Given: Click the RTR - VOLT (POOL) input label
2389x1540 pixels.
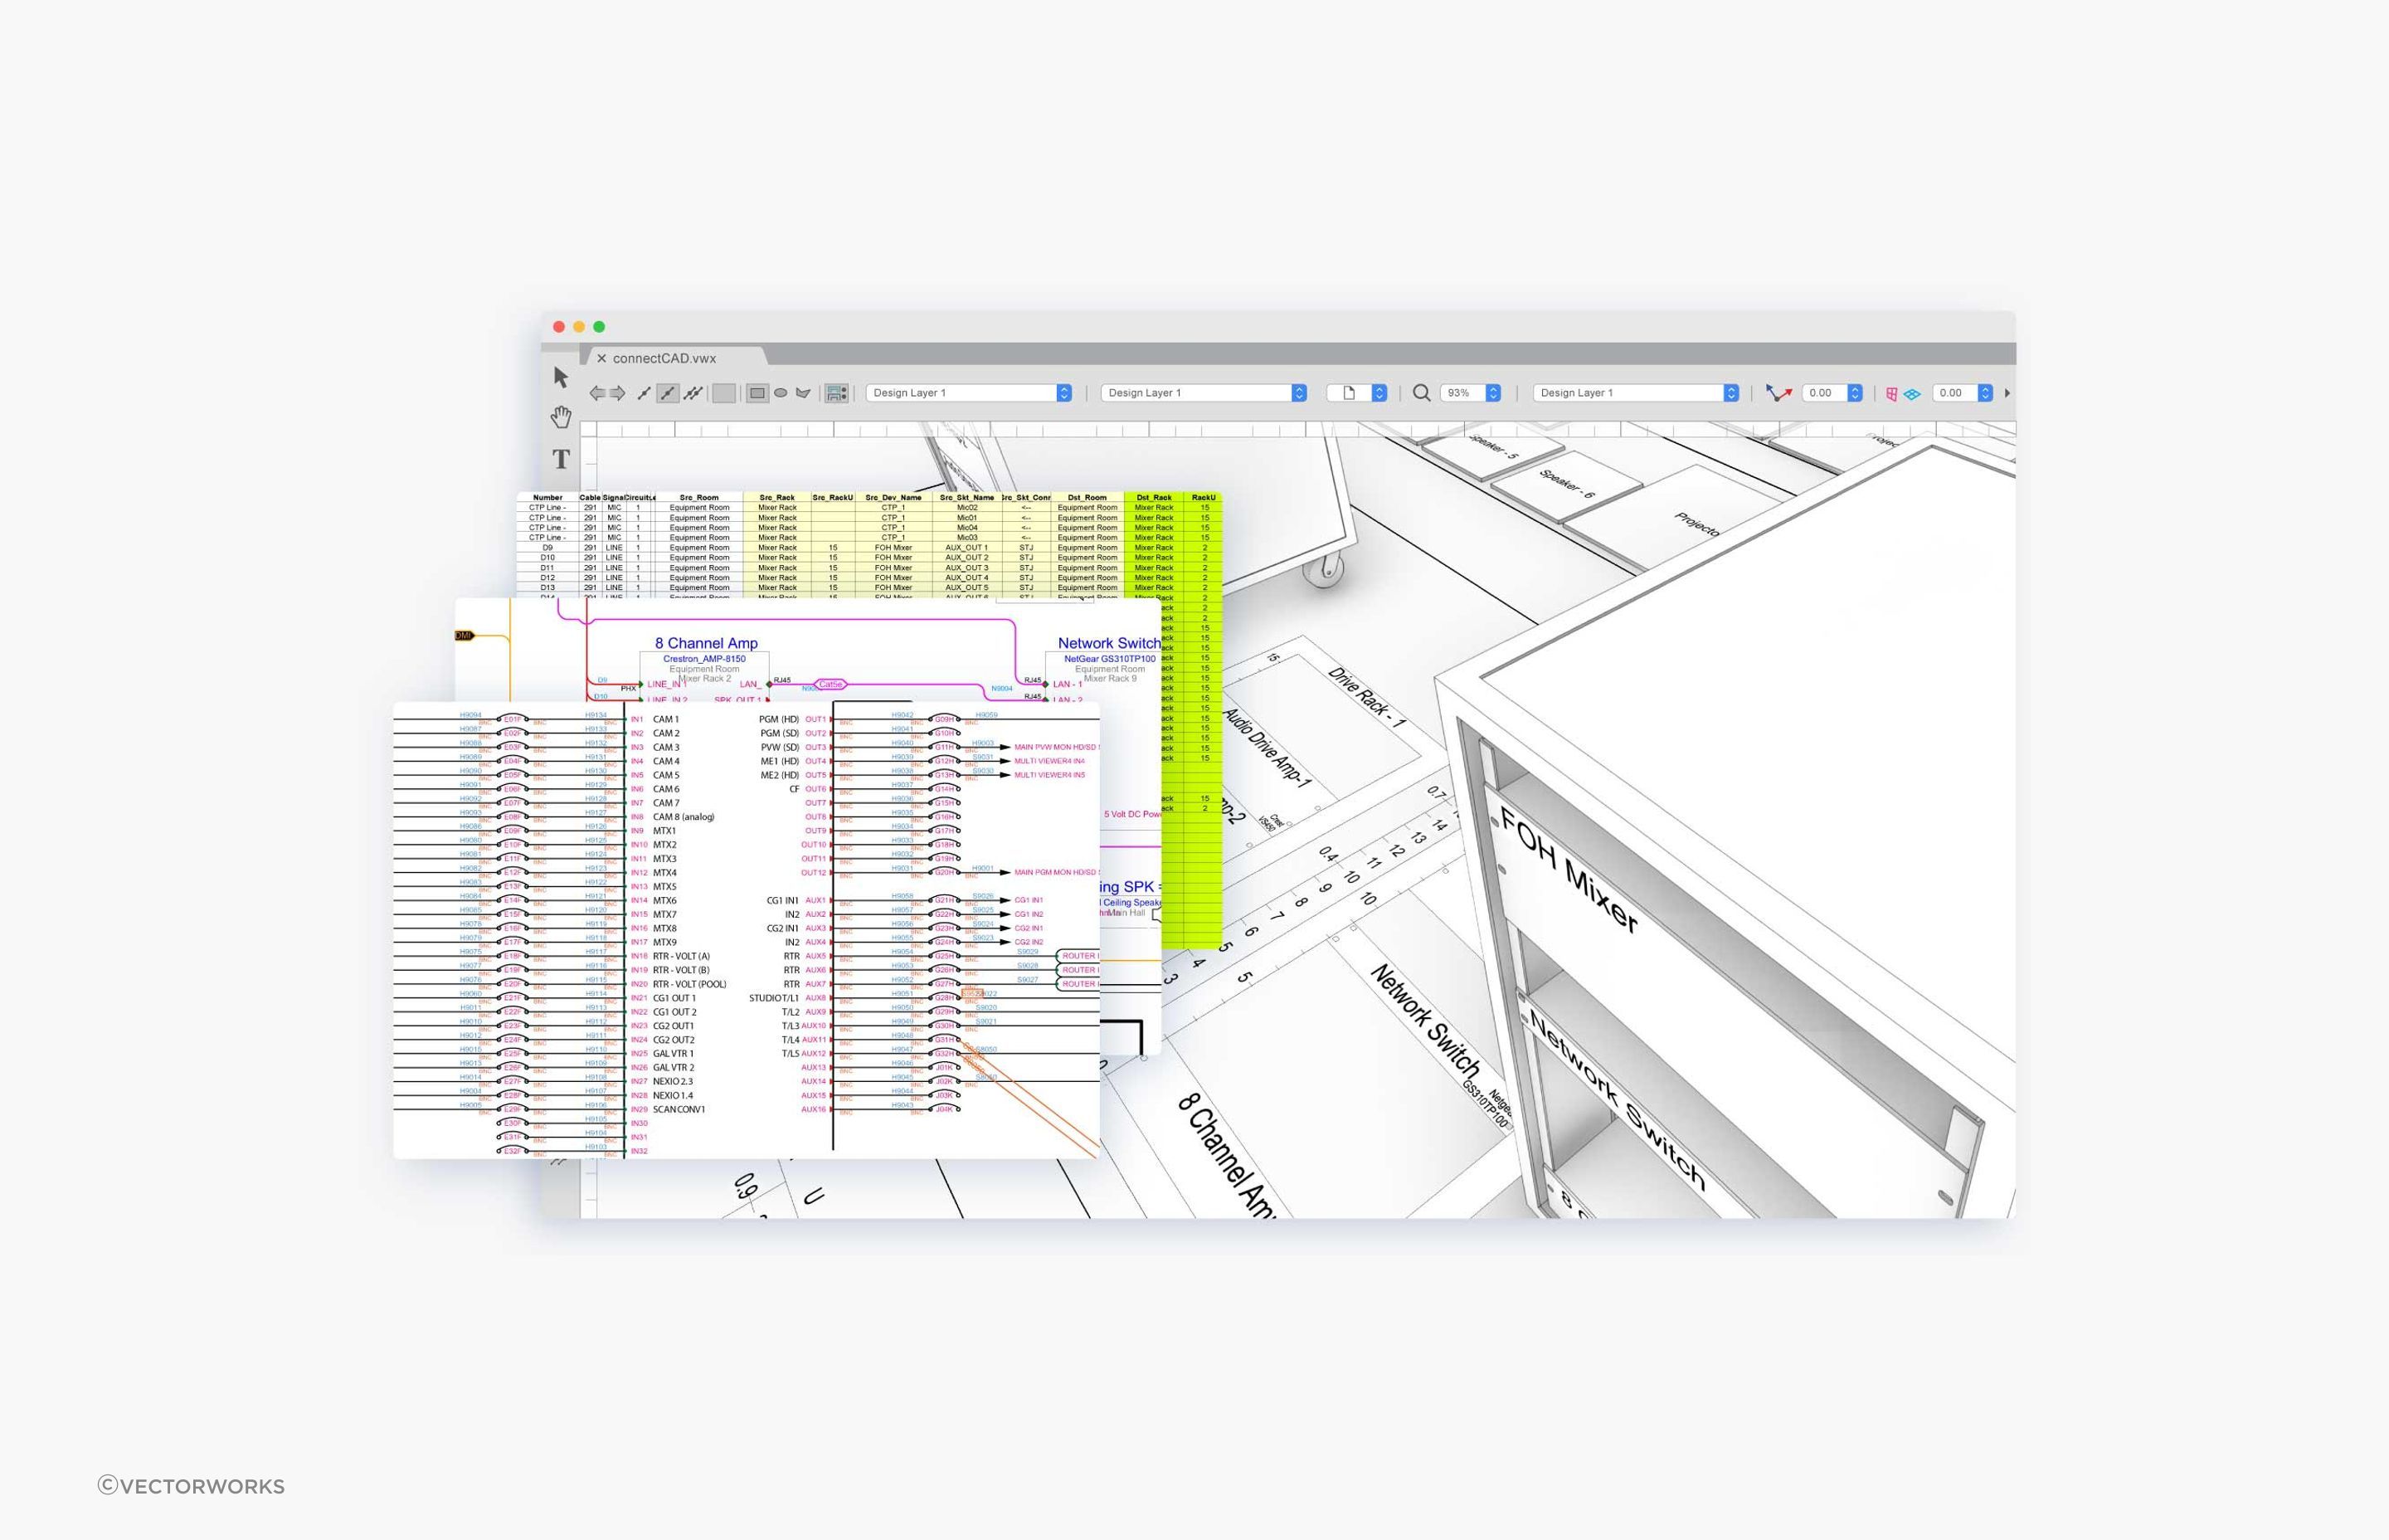Looking at the screenshot, I should point(689,984).
